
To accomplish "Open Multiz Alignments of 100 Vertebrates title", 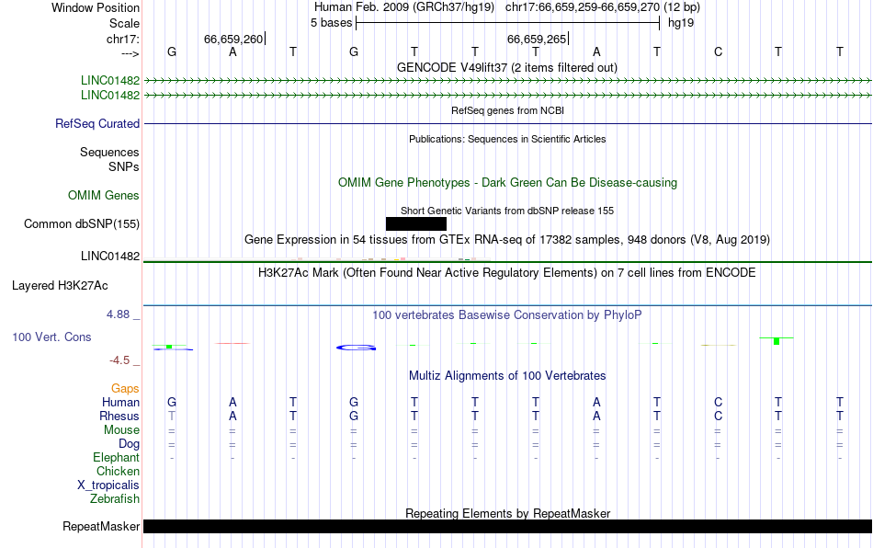I will [x=507, y=375].
